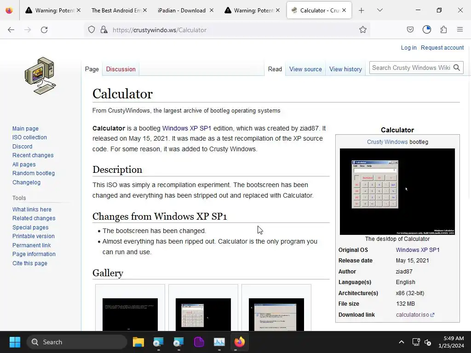
Task: Click the Firefox back arrow
Action: [11, 30]
